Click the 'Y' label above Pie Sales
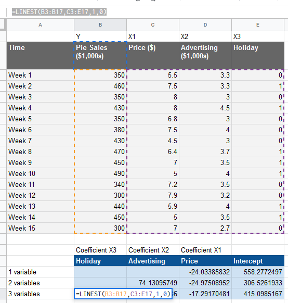Viewport: 288px width, 303px height. tap(100, 36)
